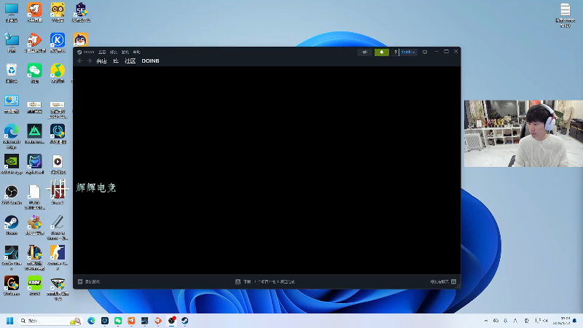Open WeChat from the taskbar
The image size is (583, 328).
(x=118, y=321)
